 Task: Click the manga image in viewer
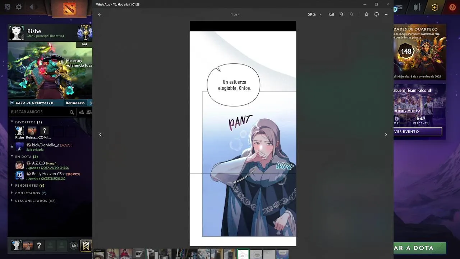243,133
